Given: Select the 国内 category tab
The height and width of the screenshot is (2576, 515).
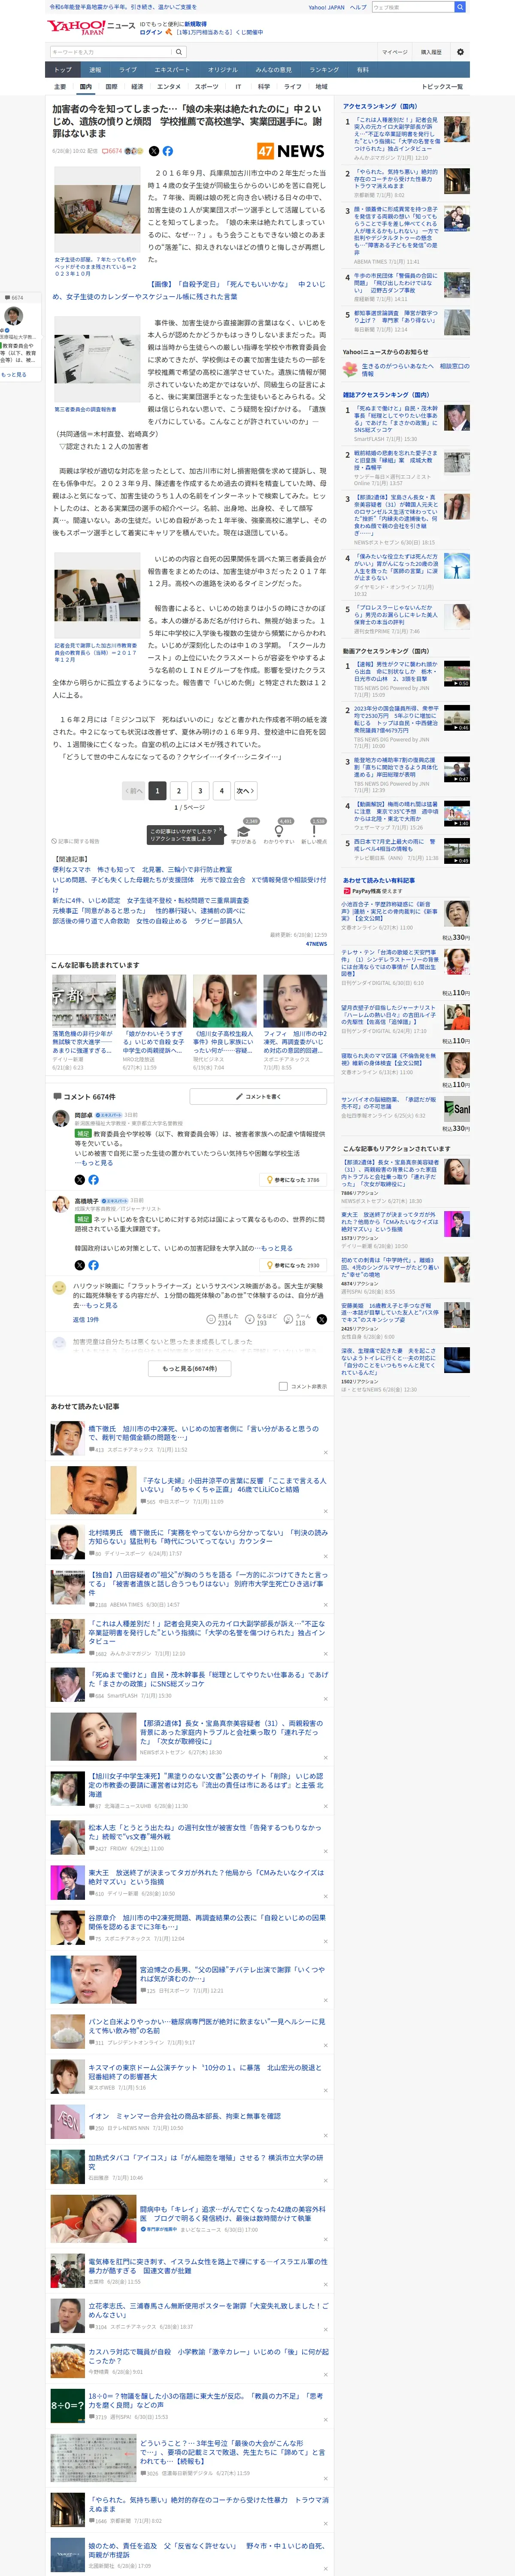Looking at the screenshot, I should pyautogui.click(x=86, y=87).
